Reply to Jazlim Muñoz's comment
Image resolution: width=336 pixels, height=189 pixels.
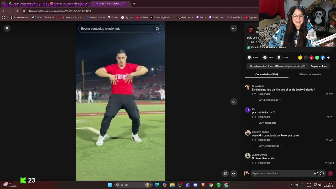coord(264,163)
